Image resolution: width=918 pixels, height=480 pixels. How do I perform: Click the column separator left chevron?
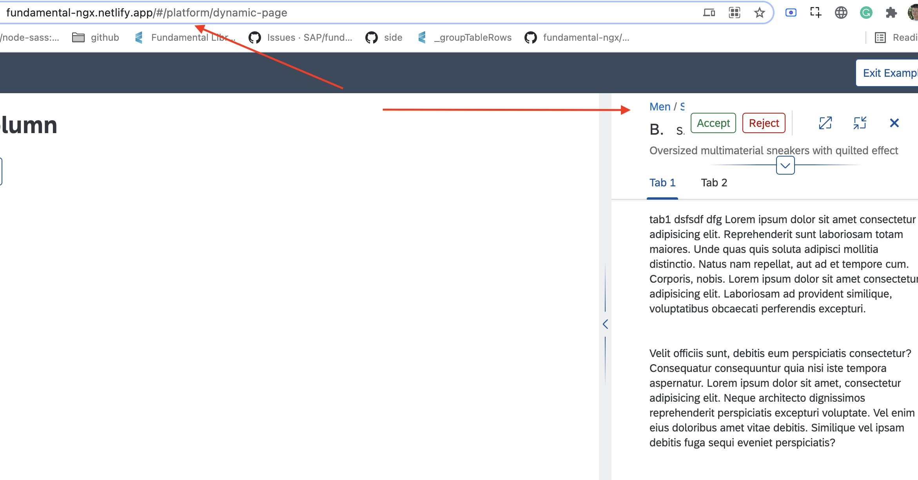pos(605,324)
